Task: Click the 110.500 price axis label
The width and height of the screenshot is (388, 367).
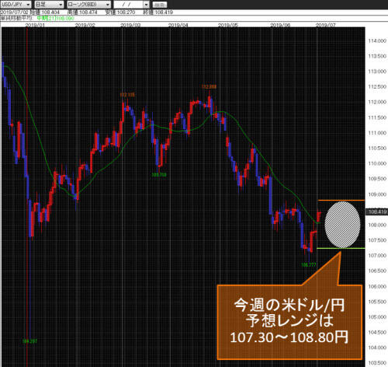Action: pyautogui.click(x=377, y=148)
